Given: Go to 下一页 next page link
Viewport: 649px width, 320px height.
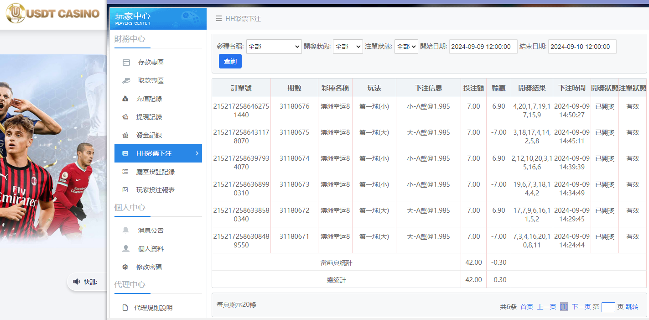Looking at the screenshot, I should coord(581,307).
